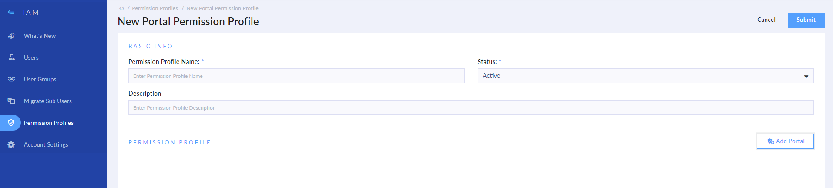Click the Migrate Sub Users icon
This screenshot has width=833, height=188.
[12, 101]
